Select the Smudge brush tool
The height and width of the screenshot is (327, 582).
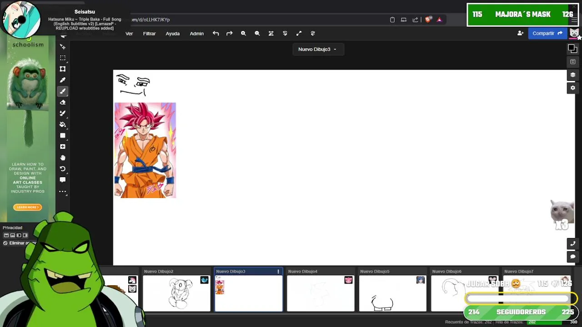pos(63,113)
